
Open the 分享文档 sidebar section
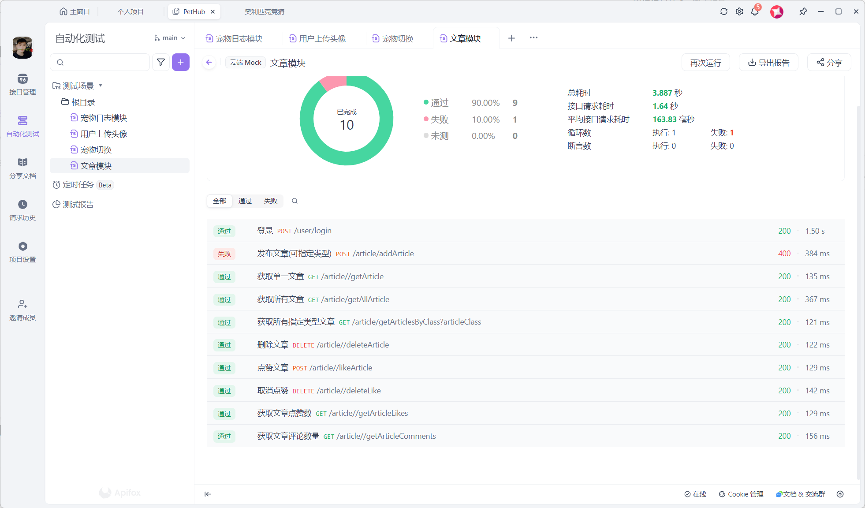[x=22, y=168]
